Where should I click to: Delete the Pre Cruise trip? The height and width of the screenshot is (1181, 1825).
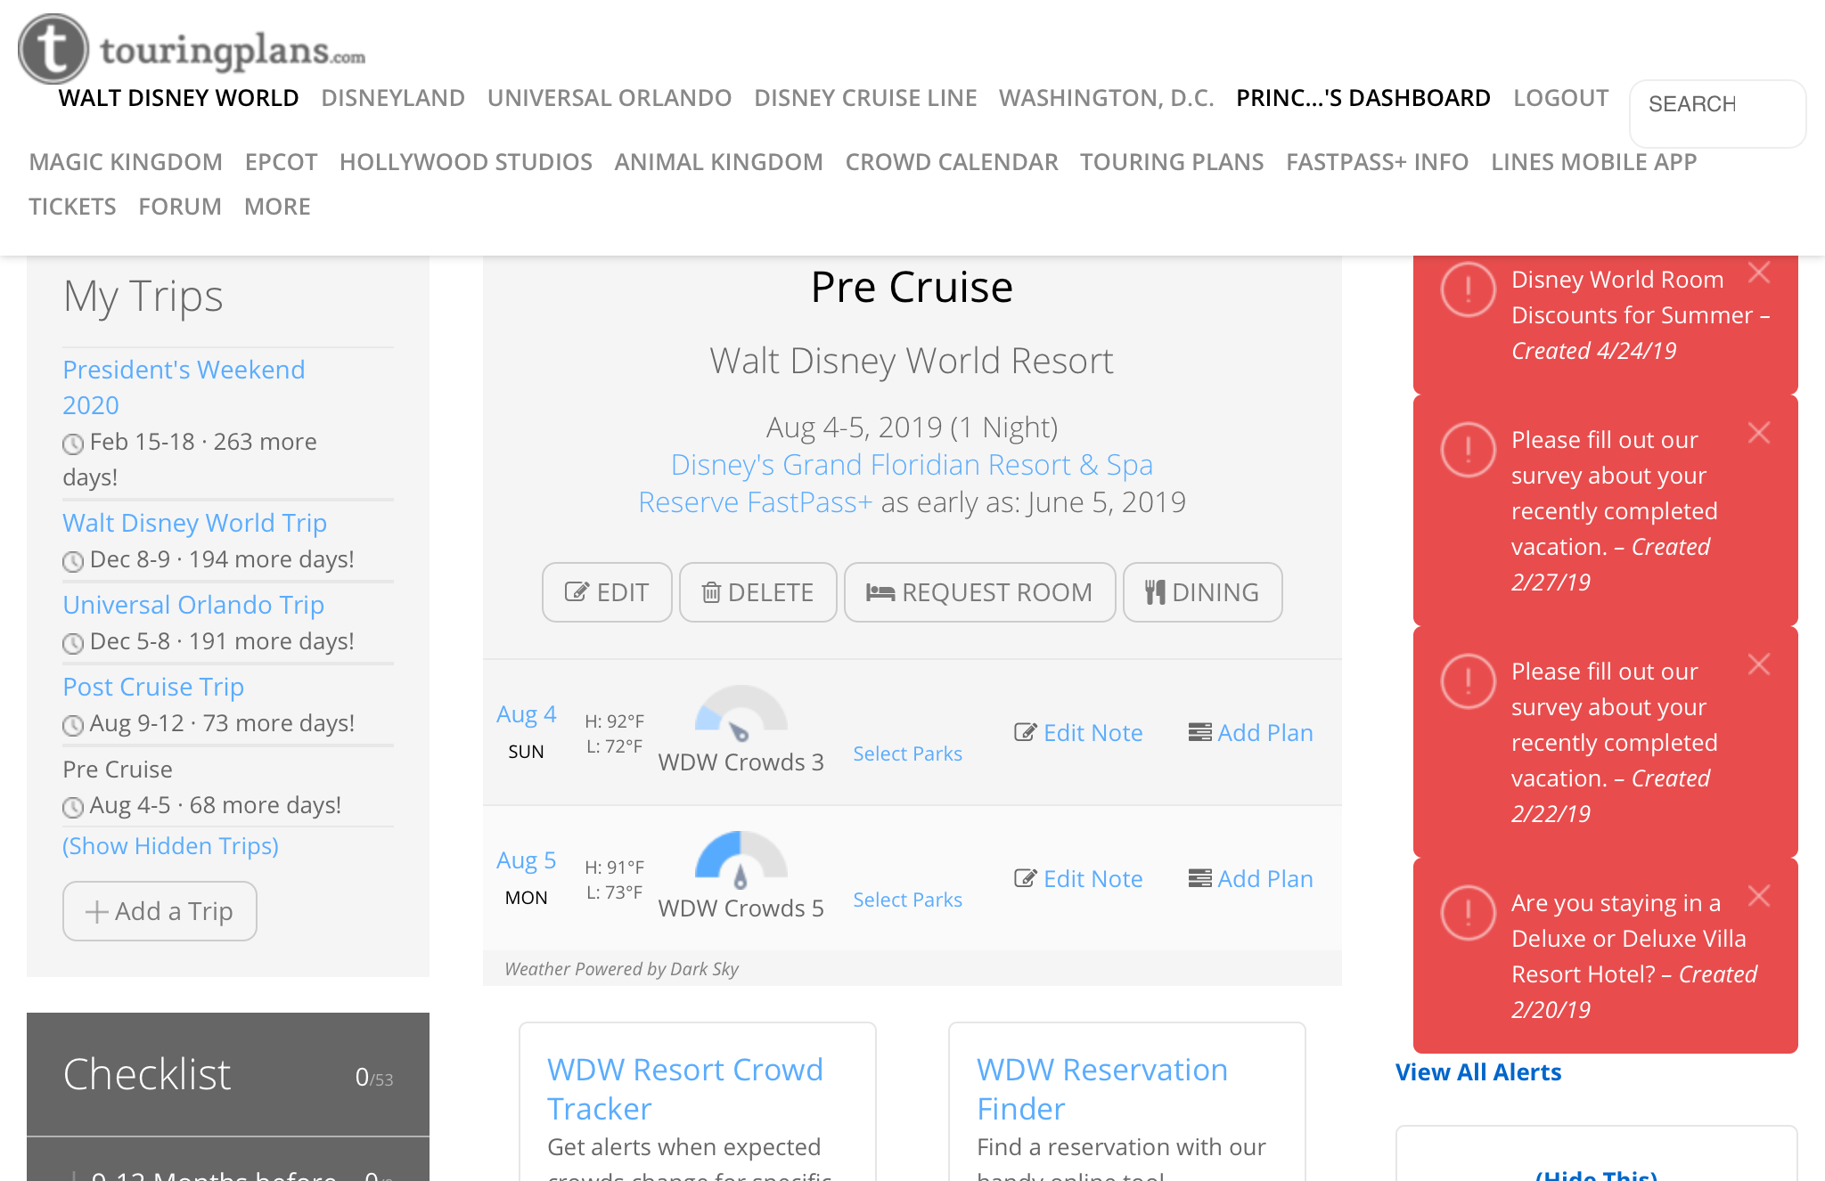click(757, 592)
